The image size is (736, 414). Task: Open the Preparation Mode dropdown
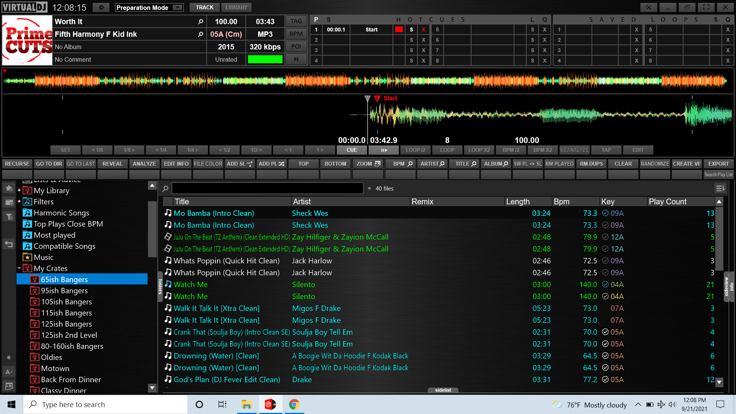pyautogui.click(x=149, y=8)
